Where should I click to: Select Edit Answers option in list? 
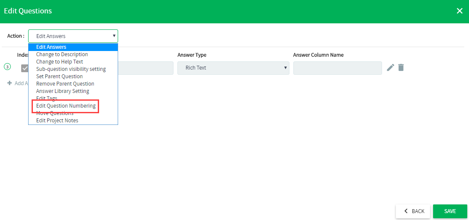point(73,47)
